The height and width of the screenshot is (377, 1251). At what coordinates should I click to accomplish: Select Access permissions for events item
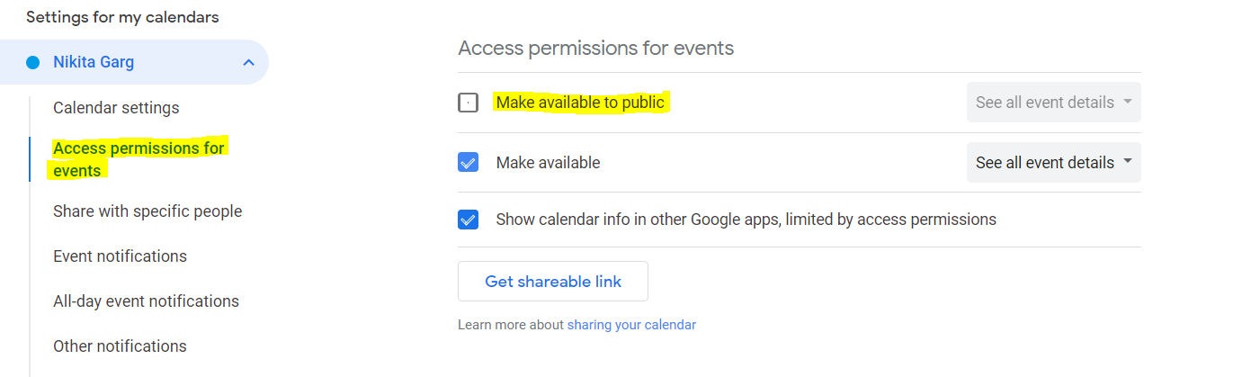[139, 159]
